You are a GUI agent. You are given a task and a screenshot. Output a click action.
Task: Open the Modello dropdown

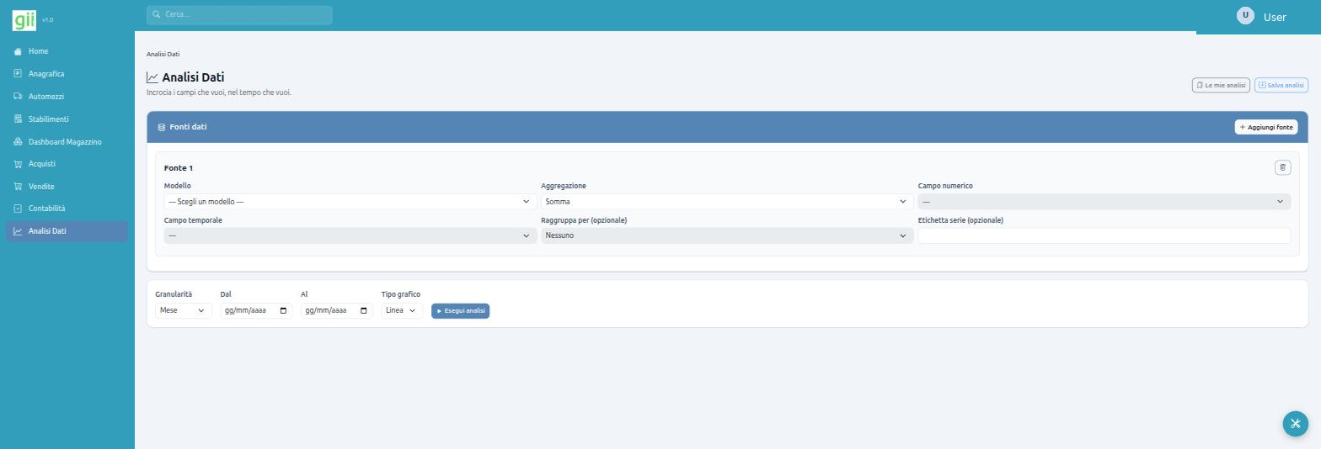pos(350,202)
